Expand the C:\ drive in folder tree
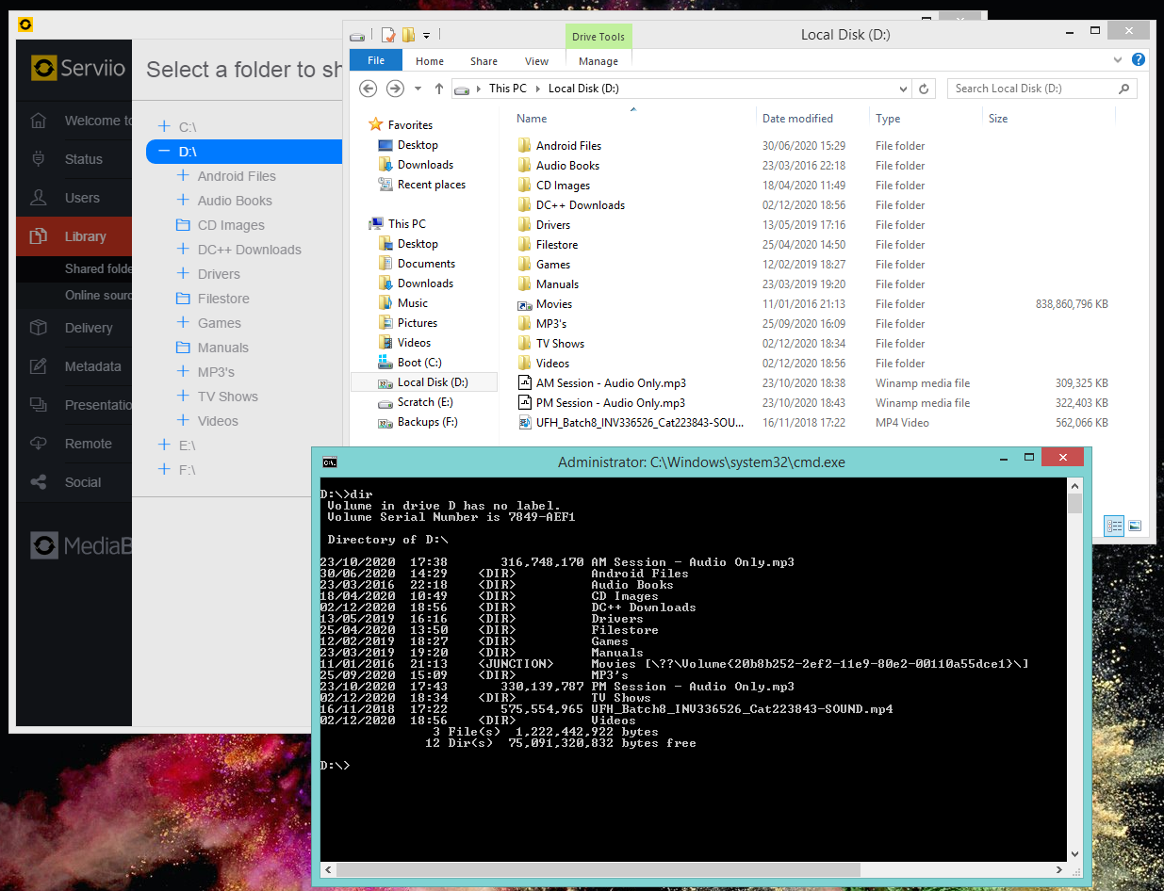This screenshot has height=891, width=1164. [x=164, y=126]
